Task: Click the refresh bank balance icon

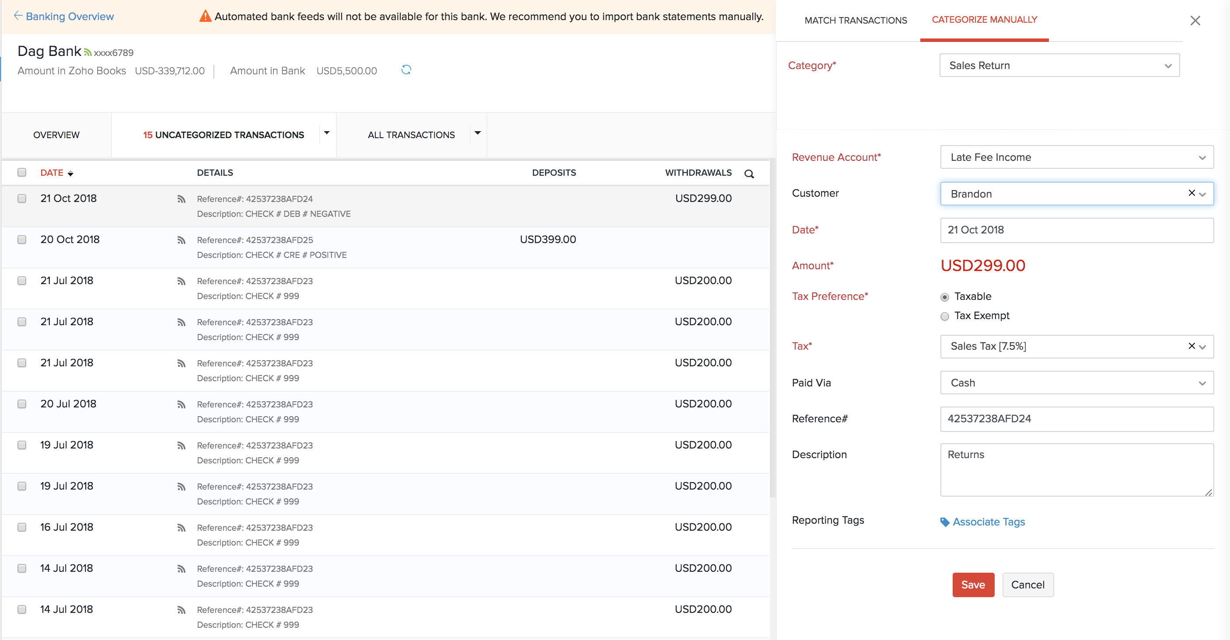Action: click(406, 70)
